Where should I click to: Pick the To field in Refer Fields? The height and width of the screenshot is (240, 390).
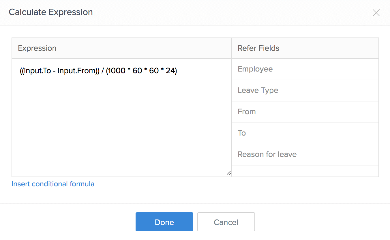coord(242,133)
